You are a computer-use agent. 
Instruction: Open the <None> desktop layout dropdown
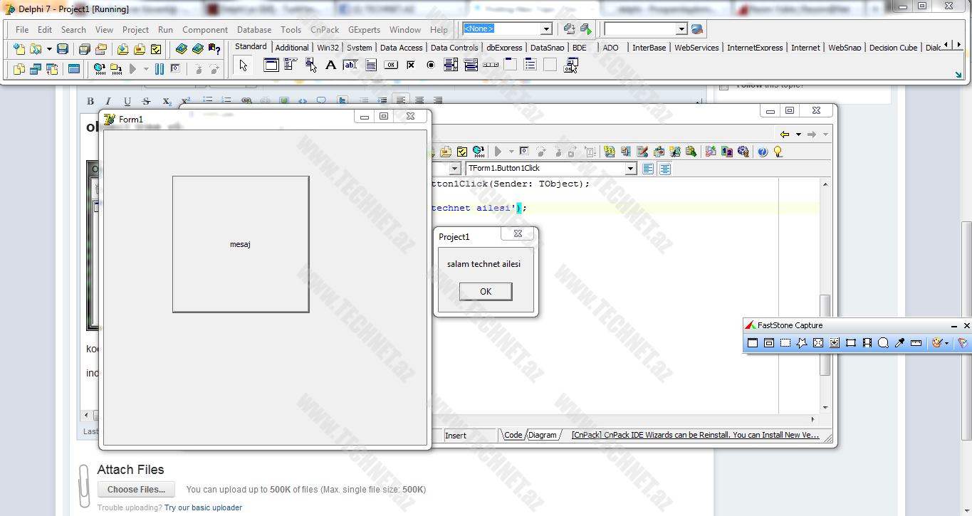coord(546,29)
